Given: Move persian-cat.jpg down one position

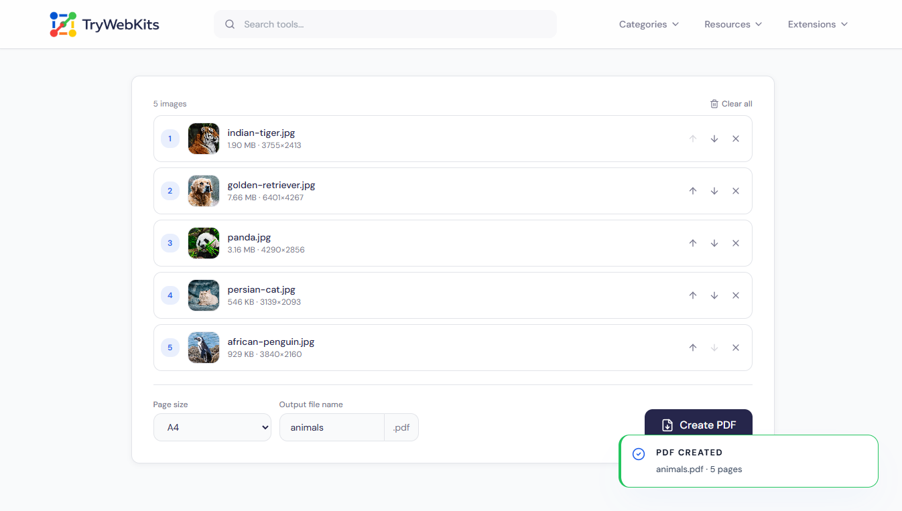Looking at the screenshot, I should pyautogui.click(x=714, y=295).
